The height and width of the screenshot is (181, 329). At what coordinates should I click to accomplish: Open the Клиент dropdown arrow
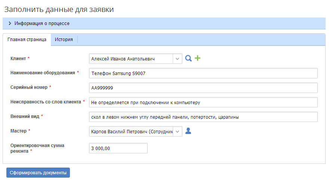178,59
